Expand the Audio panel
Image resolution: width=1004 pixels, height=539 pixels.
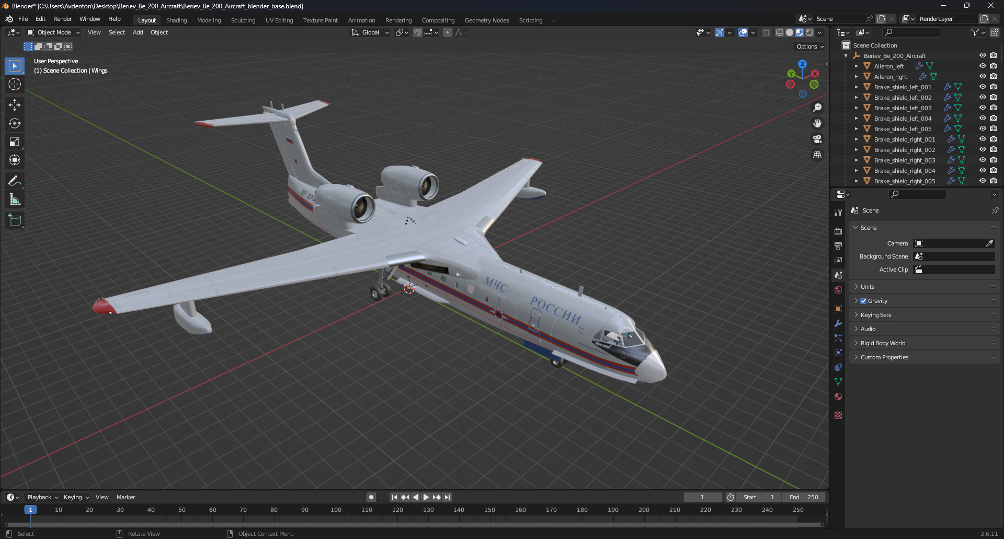coord(924,329)
